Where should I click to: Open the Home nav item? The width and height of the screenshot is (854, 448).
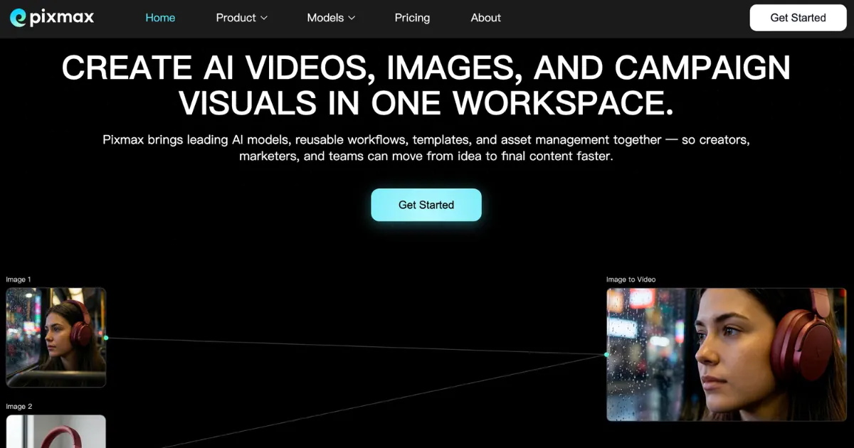pos(160,18)
